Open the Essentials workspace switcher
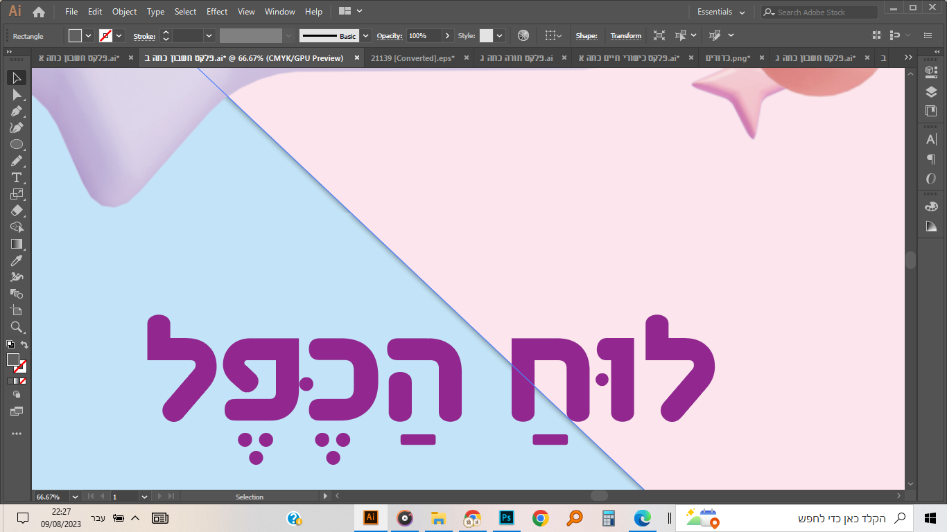 [x=722, y=12]
